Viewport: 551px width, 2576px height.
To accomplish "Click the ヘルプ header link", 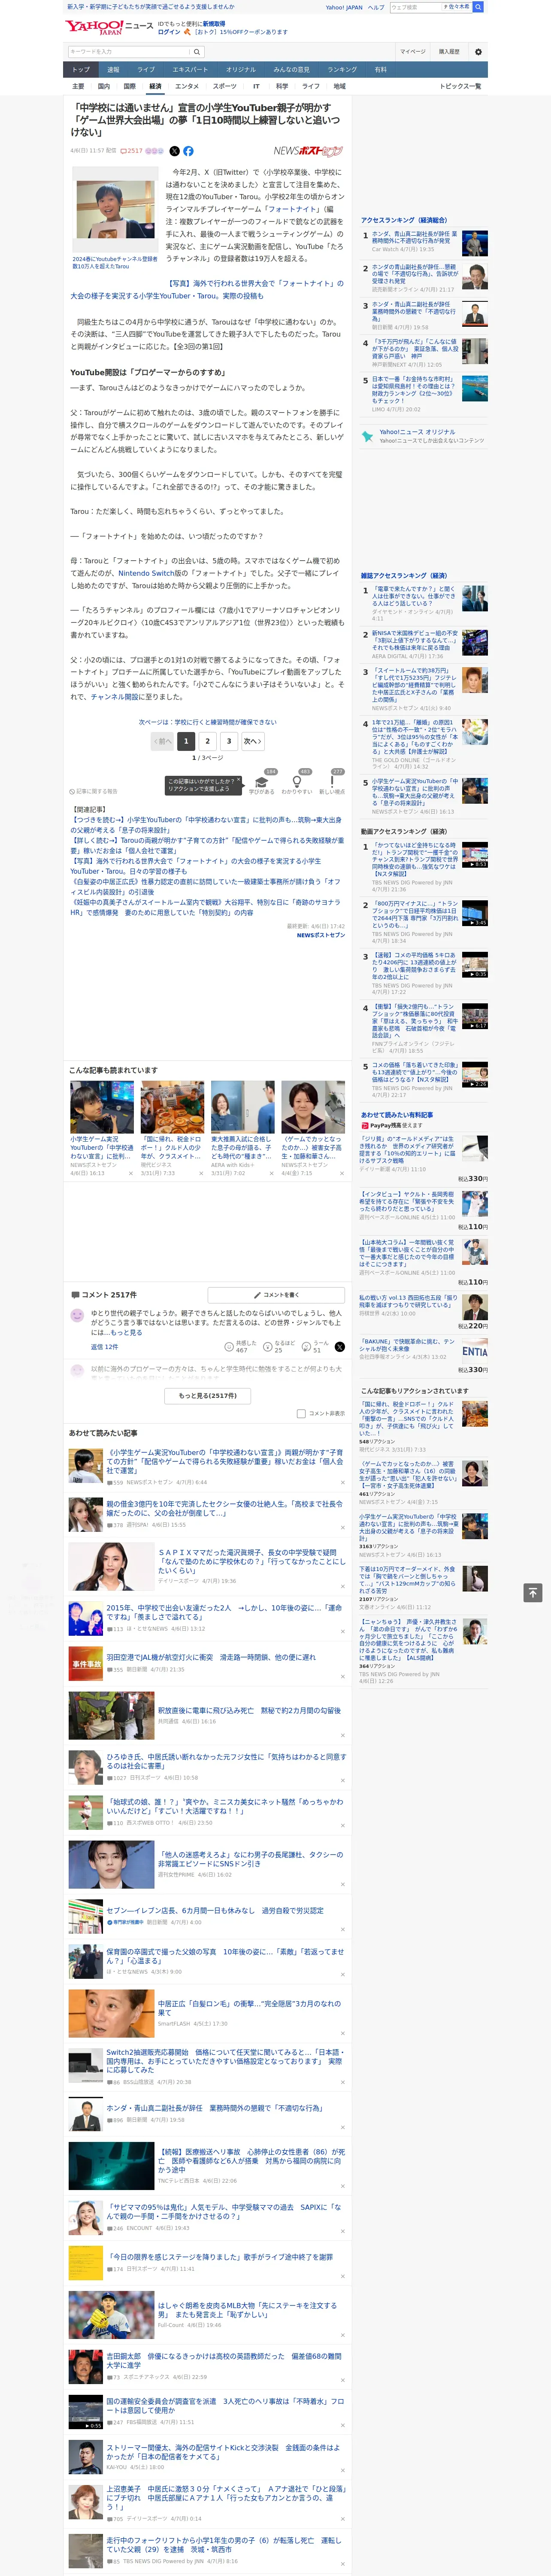I will (376, 7).
